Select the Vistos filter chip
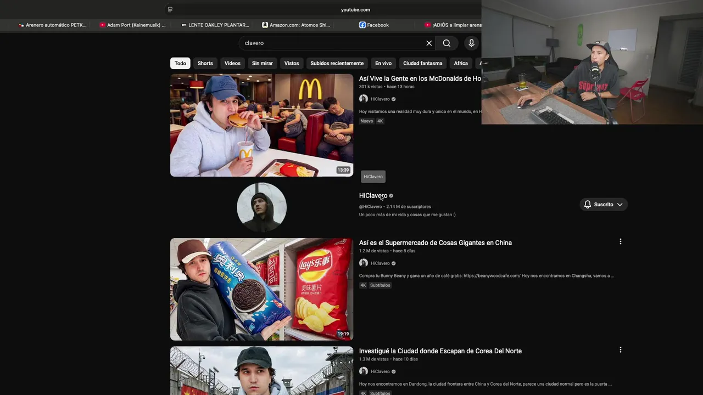 click(x=292, y=63)
